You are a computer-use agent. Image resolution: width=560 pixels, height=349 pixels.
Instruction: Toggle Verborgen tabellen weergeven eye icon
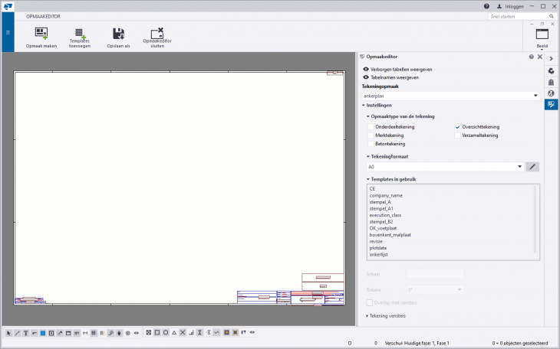[x=366, y=69]
